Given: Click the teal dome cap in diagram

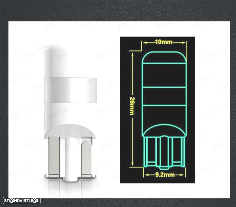Looking at the screenshot, I should click(164, 57).
